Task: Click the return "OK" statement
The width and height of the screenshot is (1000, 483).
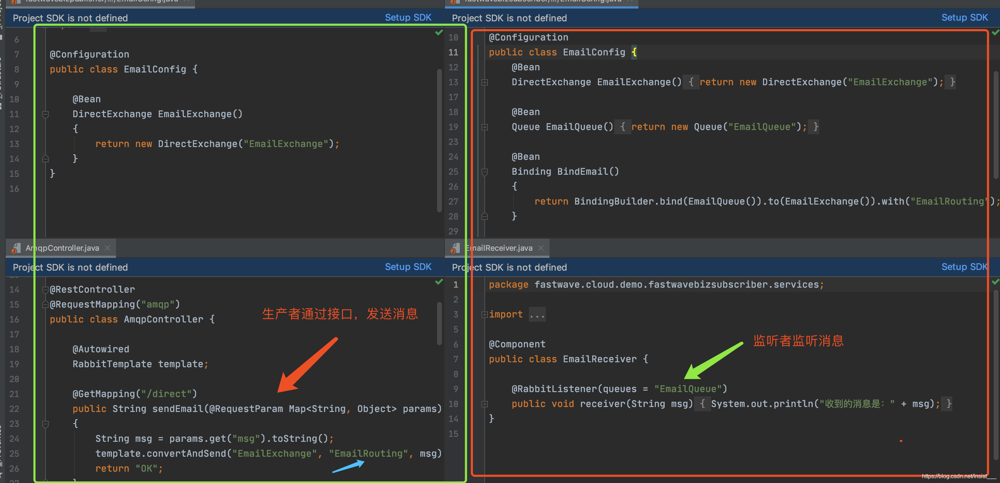Action: coord(129,469)
